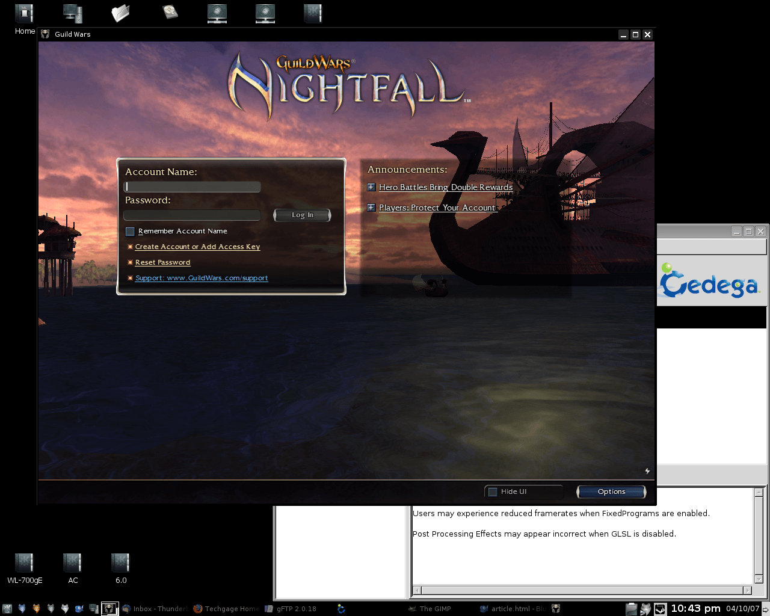Screen dimensions: 770x616
Task: Open the folder icon on the desktop
Action: (x=120, y=13)
